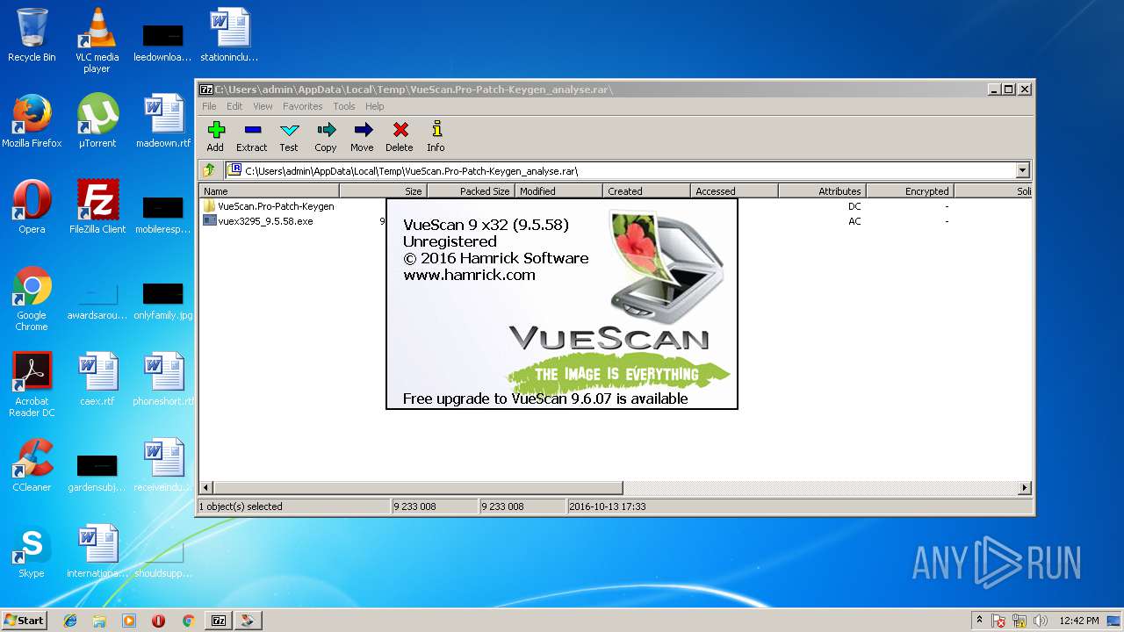Sort by the Accessed column header
Image resolution: width=1124 pixels, height=632 pixels.
735,190
